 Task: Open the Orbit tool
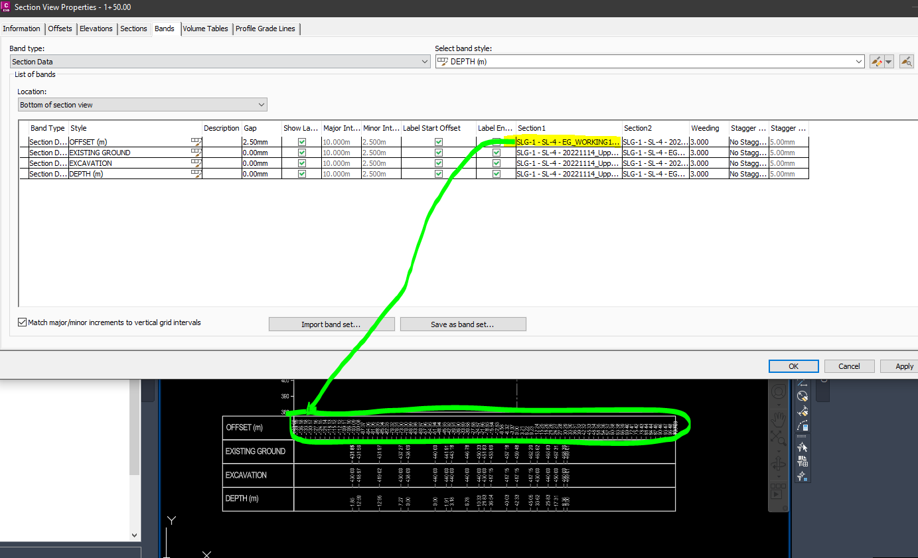pos(777,464)
